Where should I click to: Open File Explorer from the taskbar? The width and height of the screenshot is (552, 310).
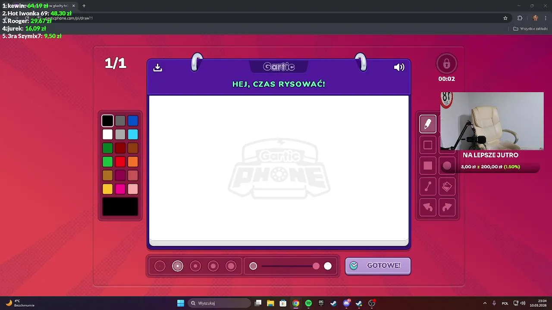(270, 303)
